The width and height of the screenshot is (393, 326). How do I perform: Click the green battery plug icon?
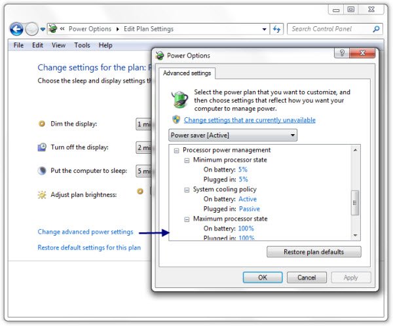(179, 100)
